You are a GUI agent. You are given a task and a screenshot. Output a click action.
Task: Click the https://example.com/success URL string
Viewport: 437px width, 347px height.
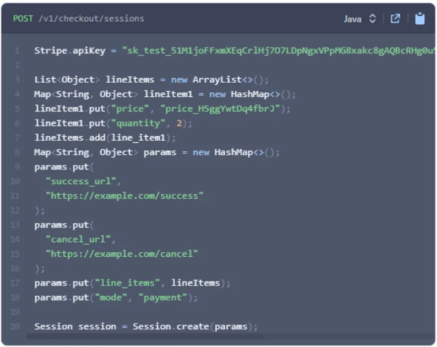click(124, 196)
